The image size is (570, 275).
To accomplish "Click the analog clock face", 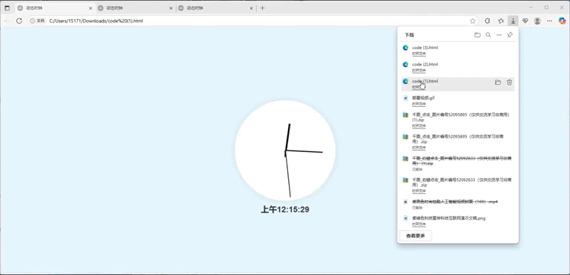I will coord(285,150).
